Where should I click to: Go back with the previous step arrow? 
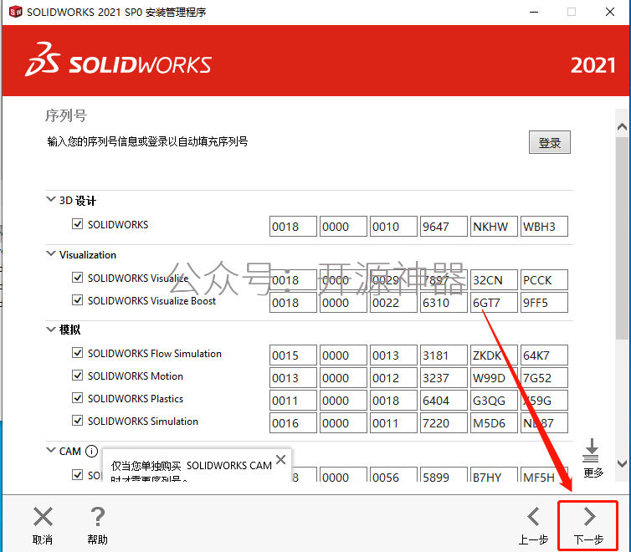(534, 517)
